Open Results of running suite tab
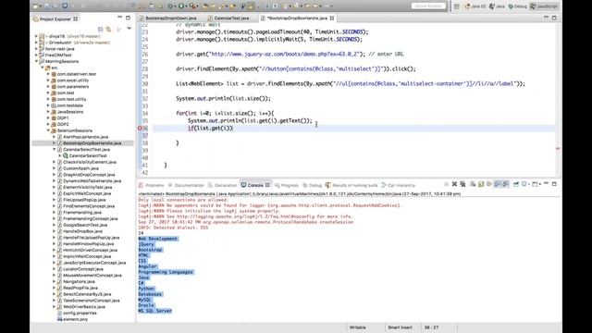 pyautogui.click(x=351, y=185)
